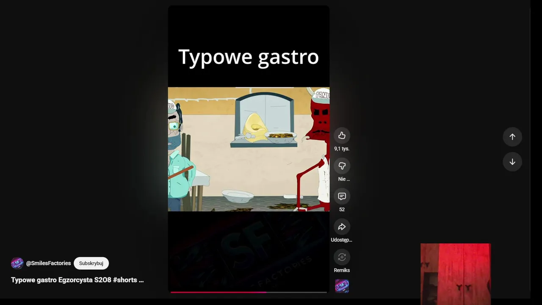Dislike the short with thumbs down
542x305 pixels.
(342, 166)
